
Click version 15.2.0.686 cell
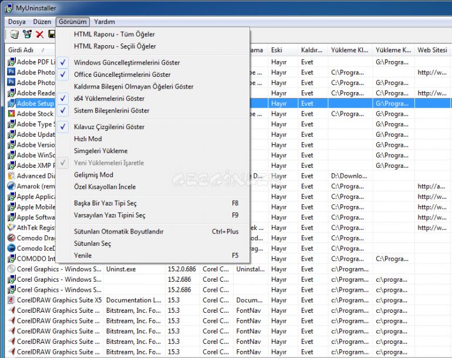click(x=182, y=269)
